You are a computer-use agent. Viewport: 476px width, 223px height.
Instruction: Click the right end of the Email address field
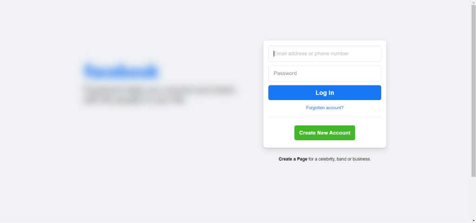coord(374,53)
